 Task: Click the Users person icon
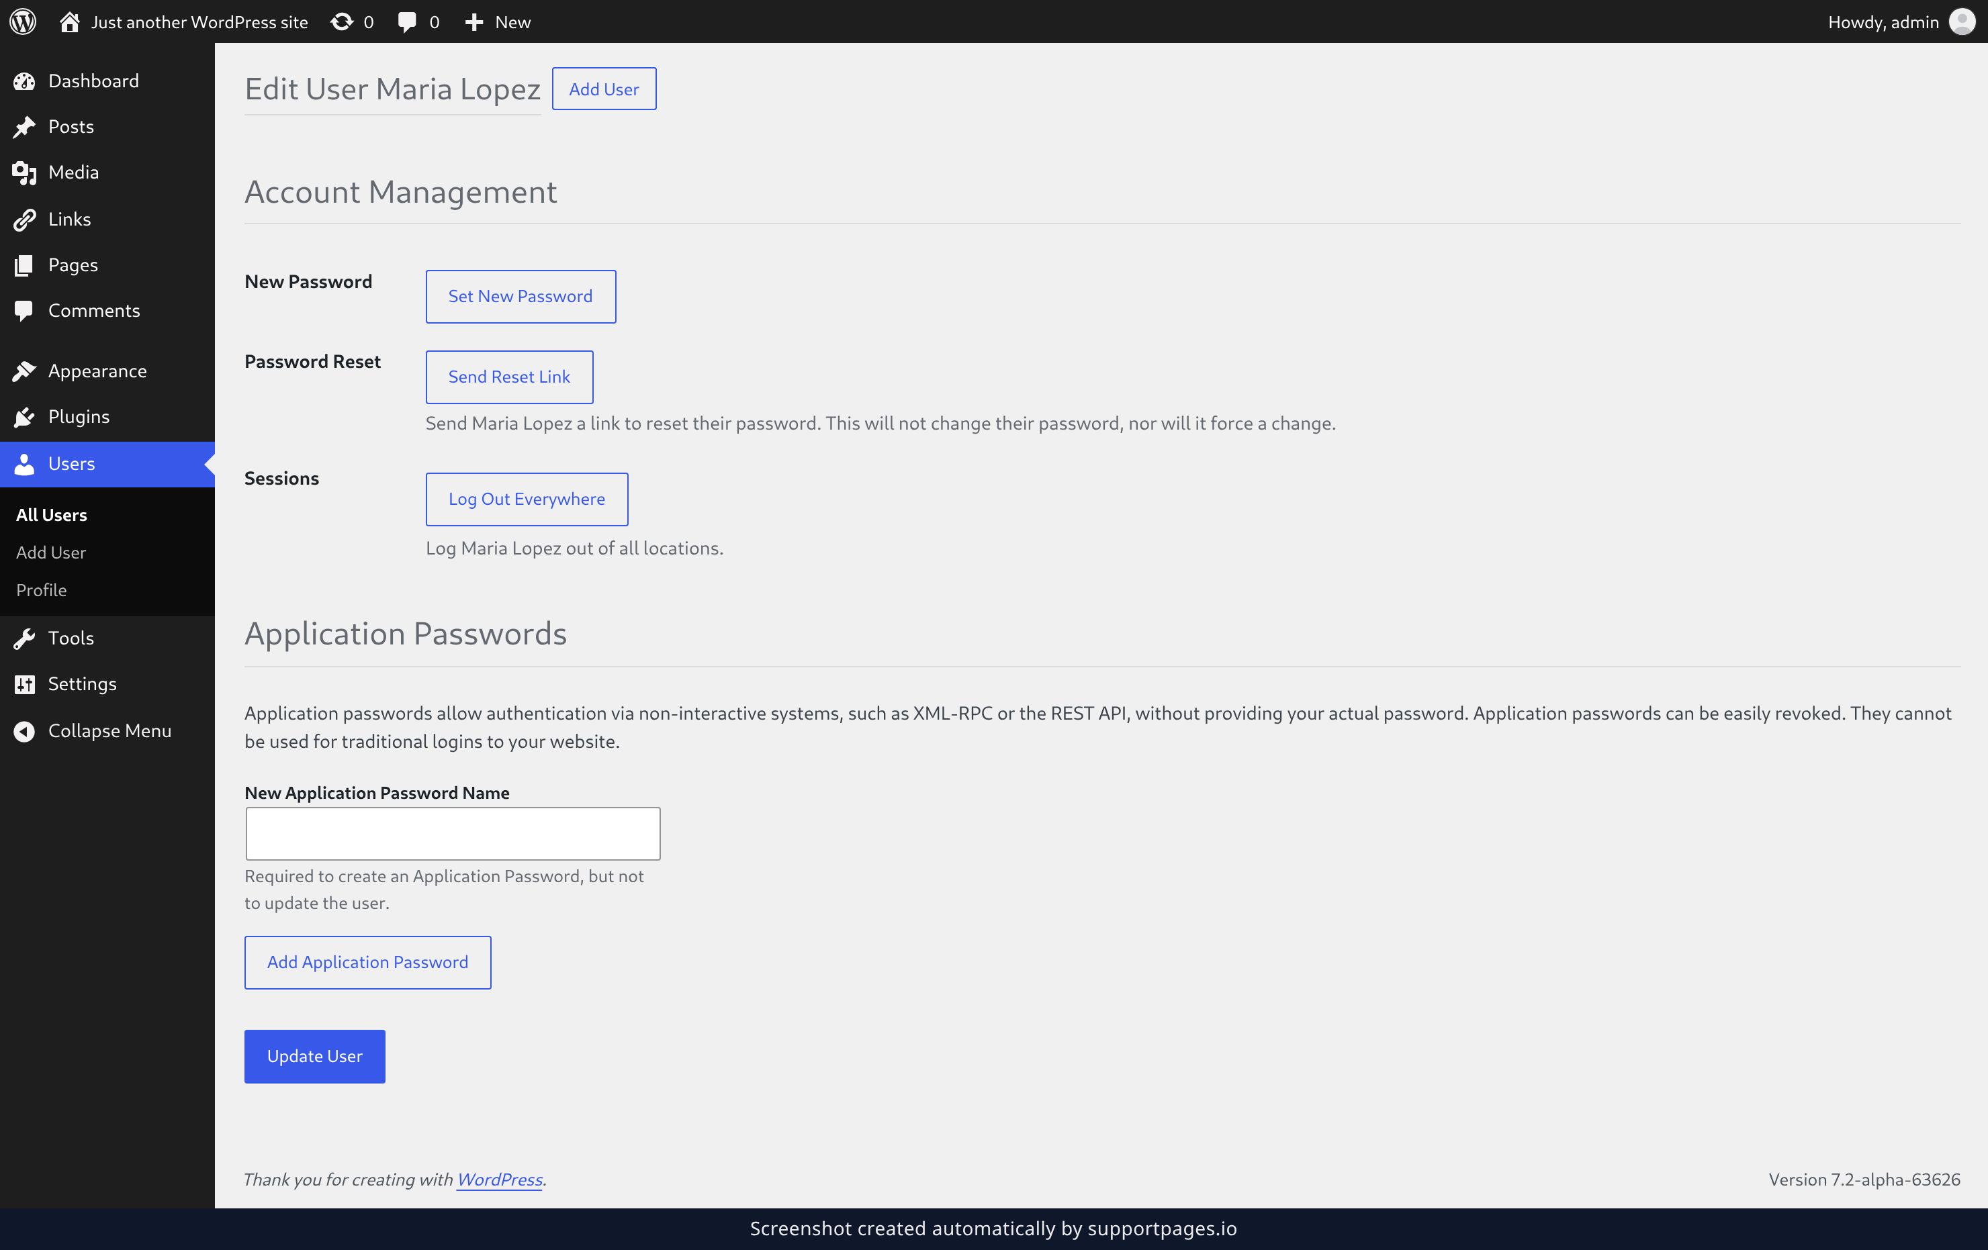point(24,464)
